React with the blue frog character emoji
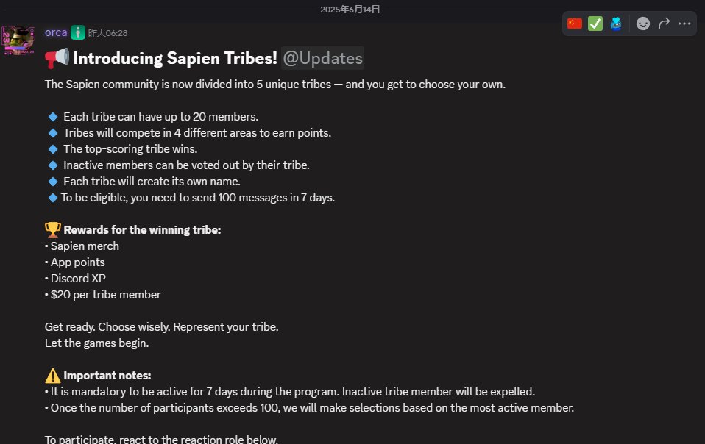Screen dimensions: 705x444 [x=615, y=24]
